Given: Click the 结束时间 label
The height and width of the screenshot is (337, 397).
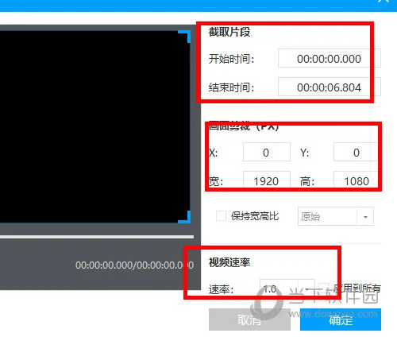Looking at the screenshot, I should (231, 87).
